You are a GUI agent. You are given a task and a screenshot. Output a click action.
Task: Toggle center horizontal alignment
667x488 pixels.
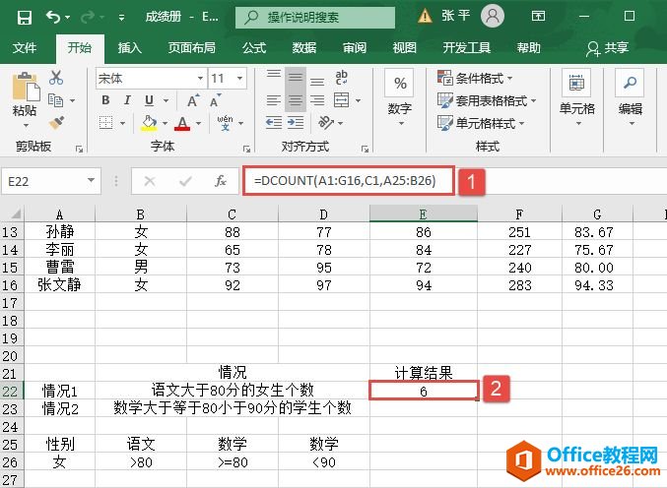pos(295,100)
